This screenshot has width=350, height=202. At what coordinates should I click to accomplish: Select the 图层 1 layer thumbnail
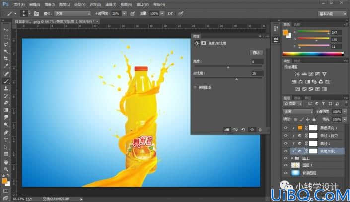coord(295,165)
